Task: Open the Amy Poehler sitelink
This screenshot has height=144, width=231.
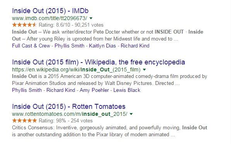Action: pyautogui.click(x=94, y=90)
